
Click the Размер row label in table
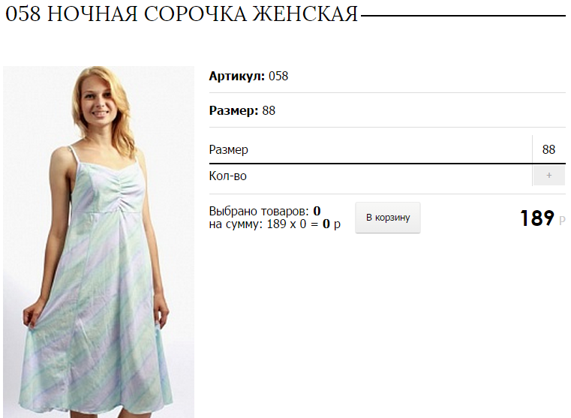pyautogui.click(x=229, y=149)
